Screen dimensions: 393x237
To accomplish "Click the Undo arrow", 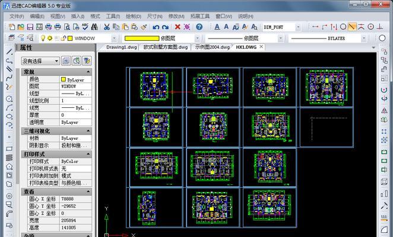I will coord(156,27).
